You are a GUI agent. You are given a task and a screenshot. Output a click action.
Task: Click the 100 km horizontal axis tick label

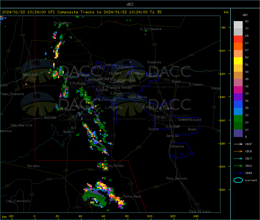150,216
